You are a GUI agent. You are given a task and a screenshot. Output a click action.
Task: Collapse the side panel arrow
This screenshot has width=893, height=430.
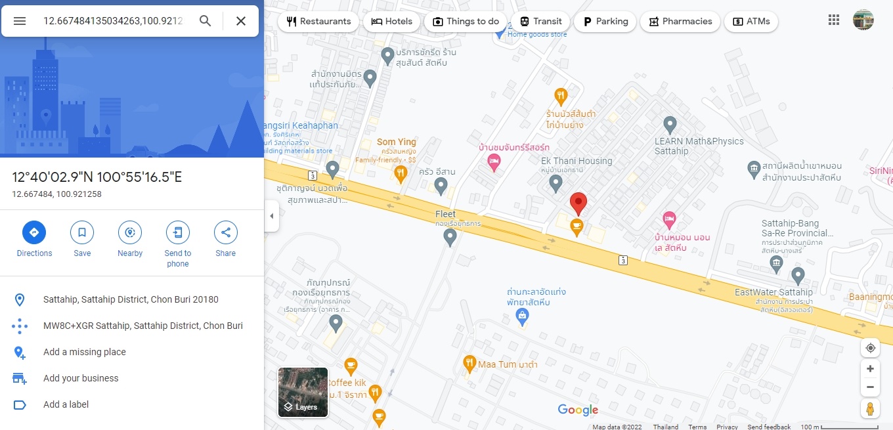pyautogui.click(x=271, y=216)
